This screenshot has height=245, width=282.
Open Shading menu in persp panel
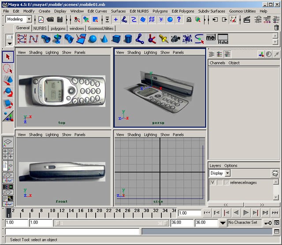134,52
